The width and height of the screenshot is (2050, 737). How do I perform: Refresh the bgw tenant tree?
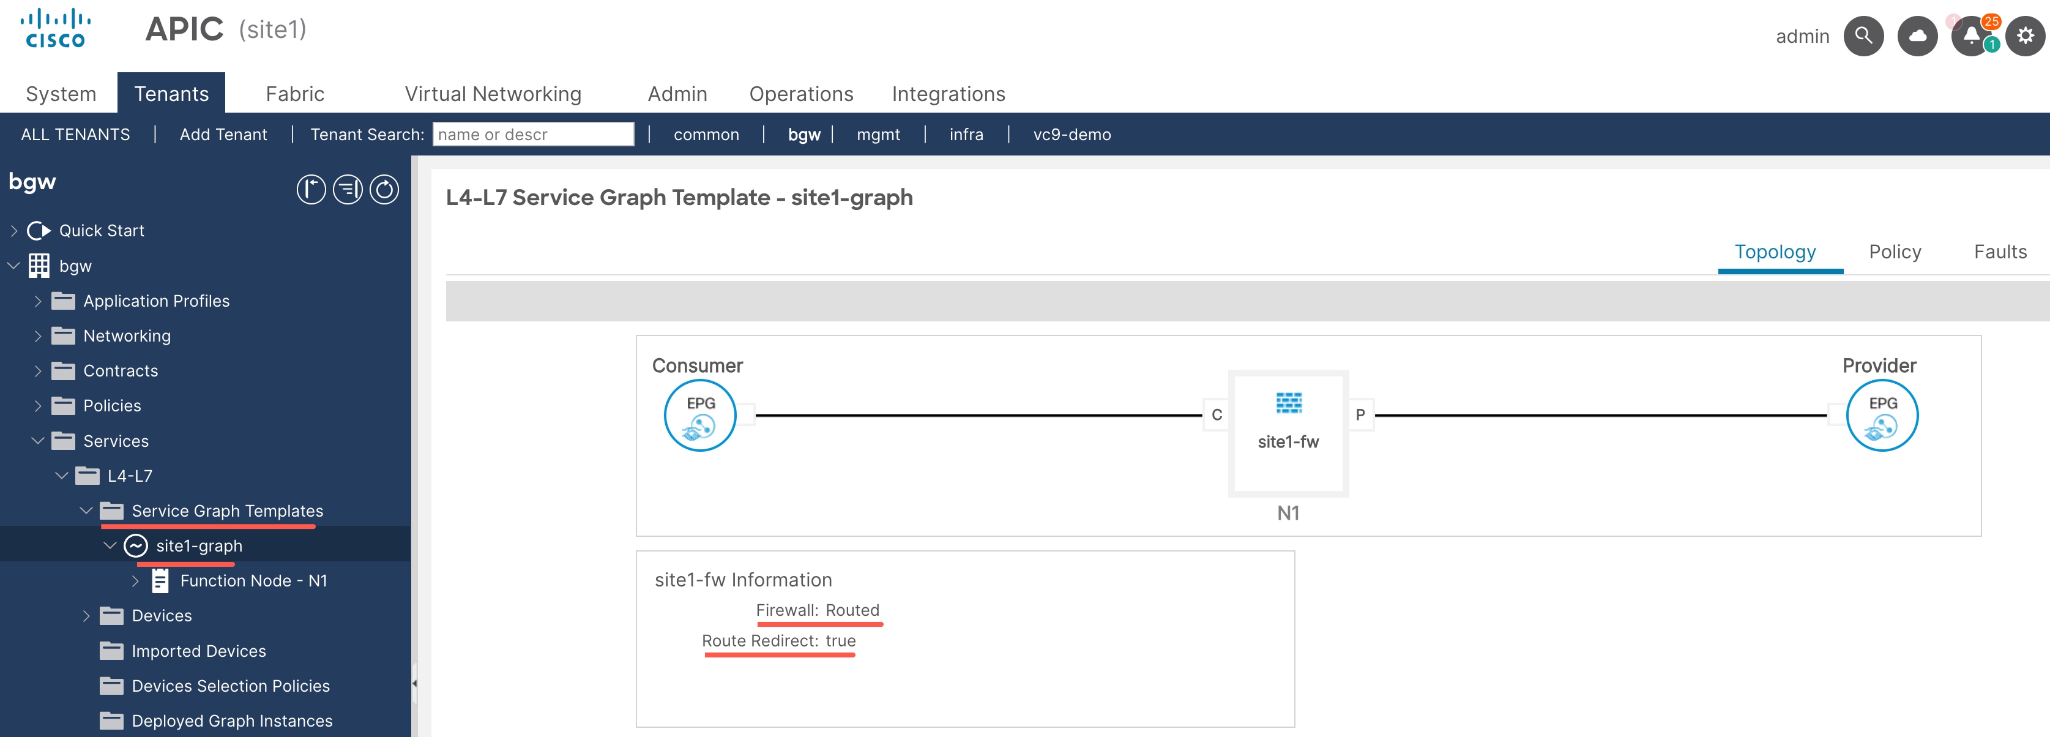tap(384, 189)
